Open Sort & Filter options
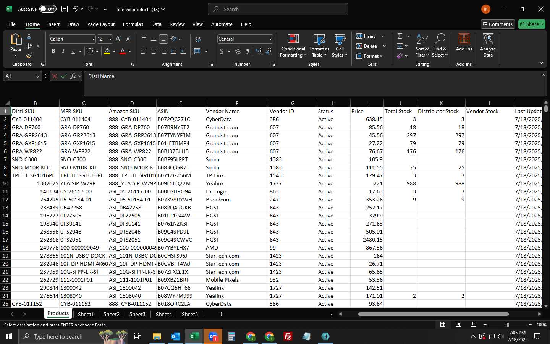The width and height of the screenshot is (550, 344). click(x=422, y=45)
